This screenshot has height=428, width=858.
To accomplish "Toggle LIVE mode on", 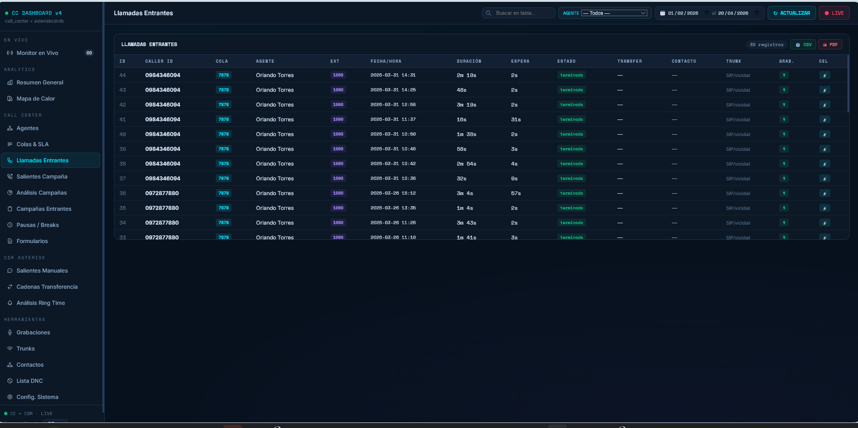I will click(834, 13).
